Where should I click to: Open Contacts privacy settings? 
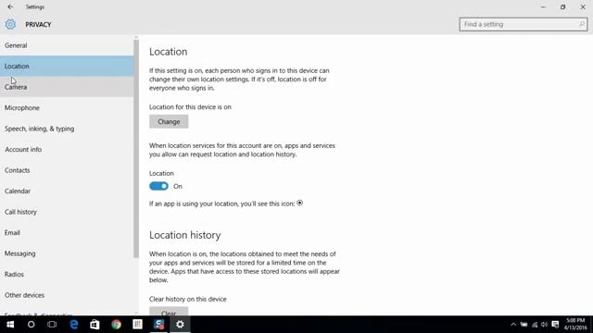[x=67, y=170]
